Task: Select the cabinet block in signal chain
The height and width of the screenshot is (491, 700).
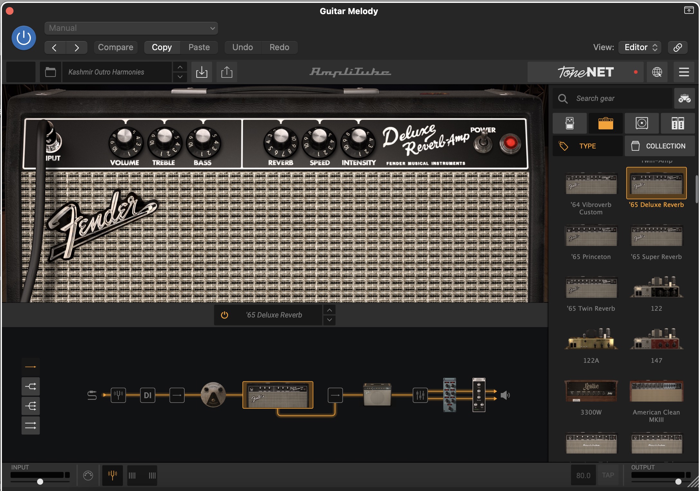Action: 377,395
